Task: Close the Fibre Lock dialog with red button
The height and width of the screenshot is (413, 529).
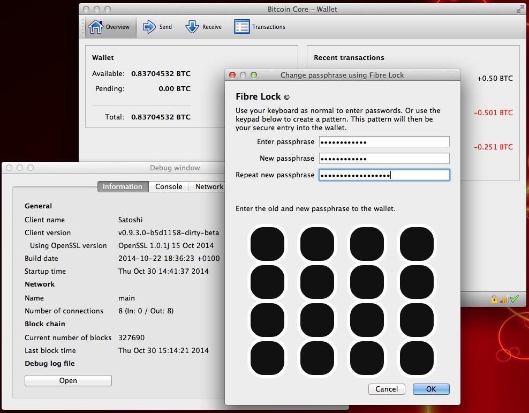Action: point(232,75)
